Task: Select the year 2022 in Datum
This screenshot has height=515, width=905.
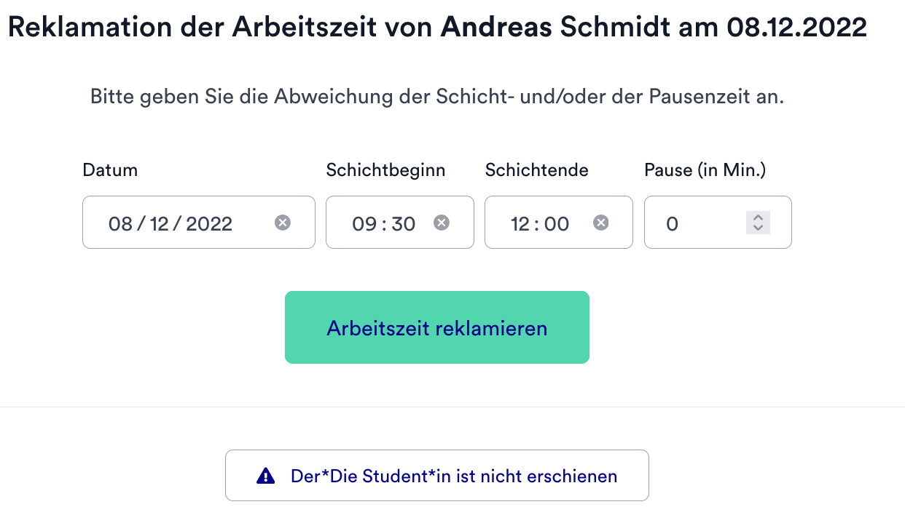Action: (209, 223)
